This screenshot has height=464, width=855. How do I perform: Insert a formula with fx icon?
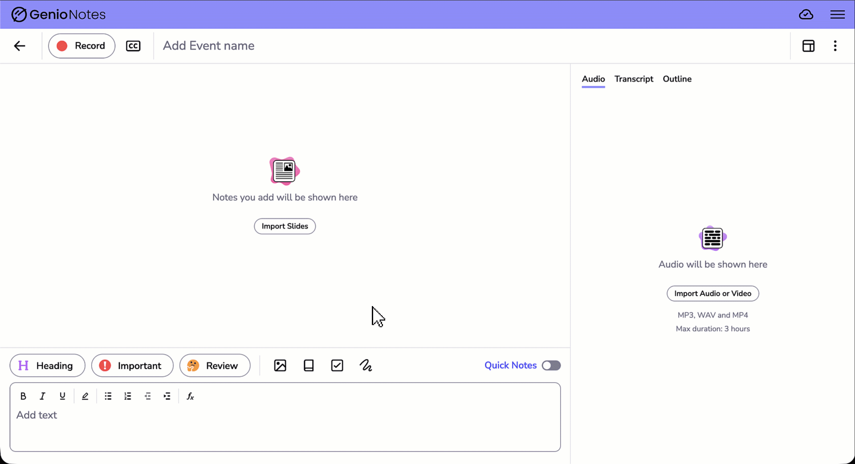(190, 396)
